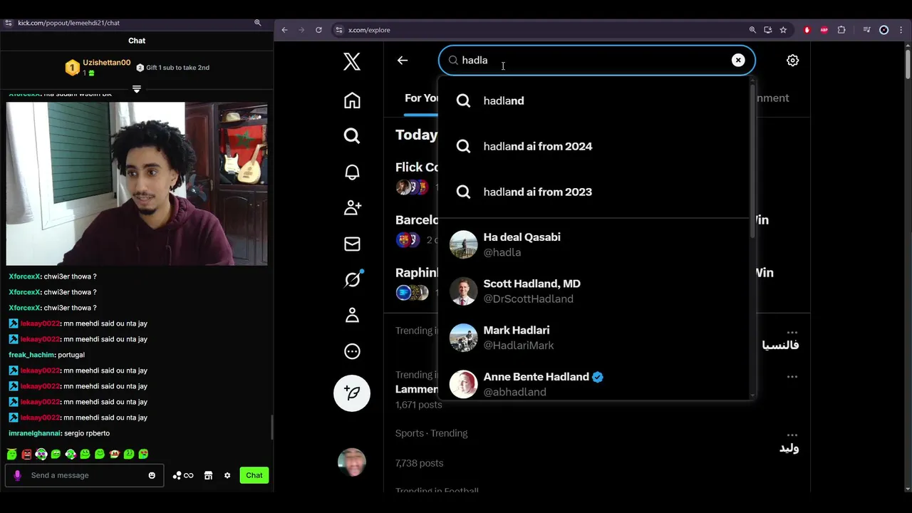The width and height of the screenshot is (912, 513).
Task: Click the back arrow beside search box
Action: coord(403,61)
